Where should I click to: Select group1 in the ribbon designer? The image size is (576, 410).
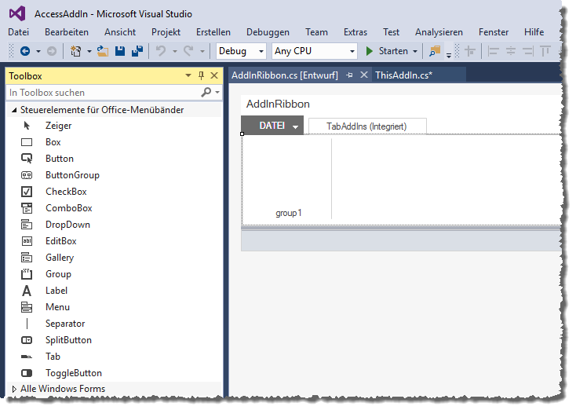[x=288, y=213]
